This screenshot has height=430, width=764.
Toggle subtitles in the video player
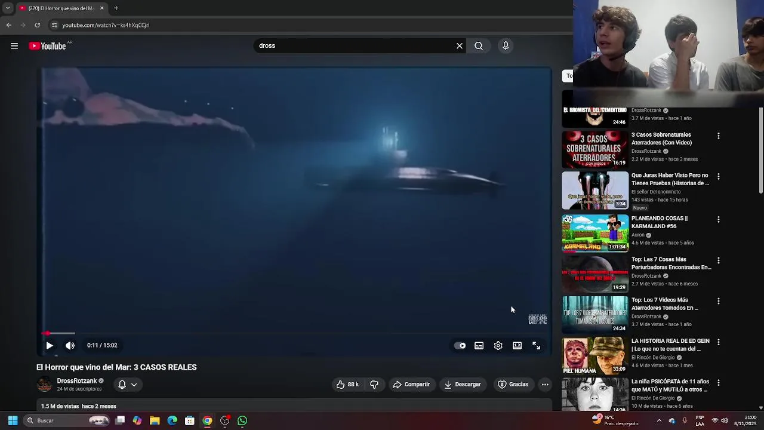click(479, 346)
